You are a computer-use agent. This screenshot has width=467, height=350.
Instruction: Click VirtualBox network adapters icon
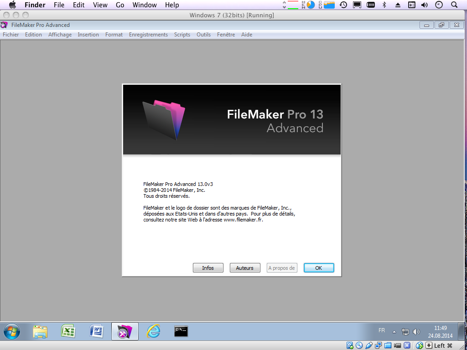click(x=378, y=345)
